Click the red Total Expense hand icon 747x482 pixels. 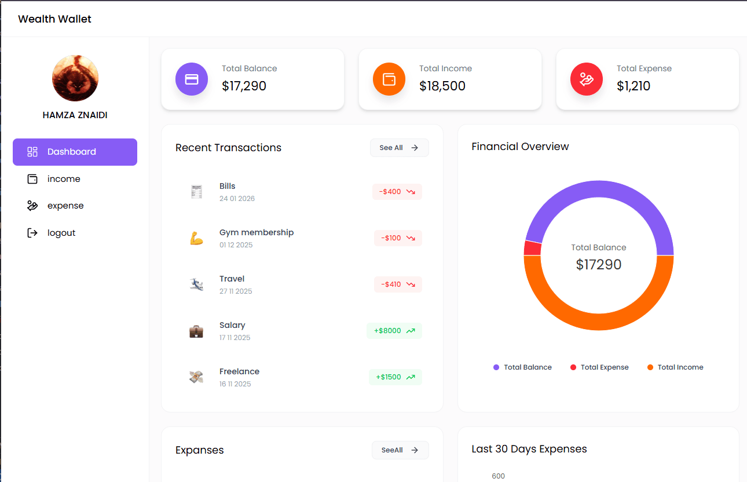(x=587, y=79)
